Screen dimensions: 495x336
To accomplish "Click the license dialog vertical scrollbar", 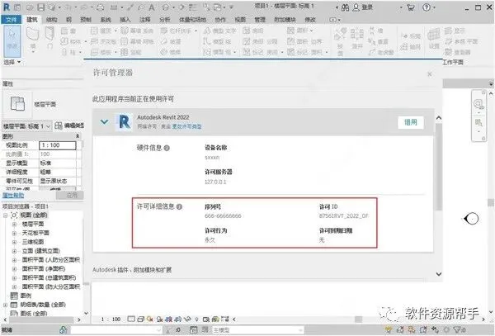I will coord(439,167).
